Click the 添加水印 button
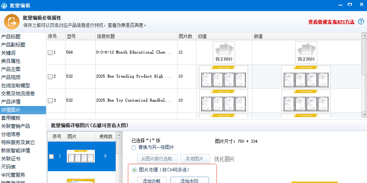The width and height of the screenshot is (367, 183). coord(189,180)
